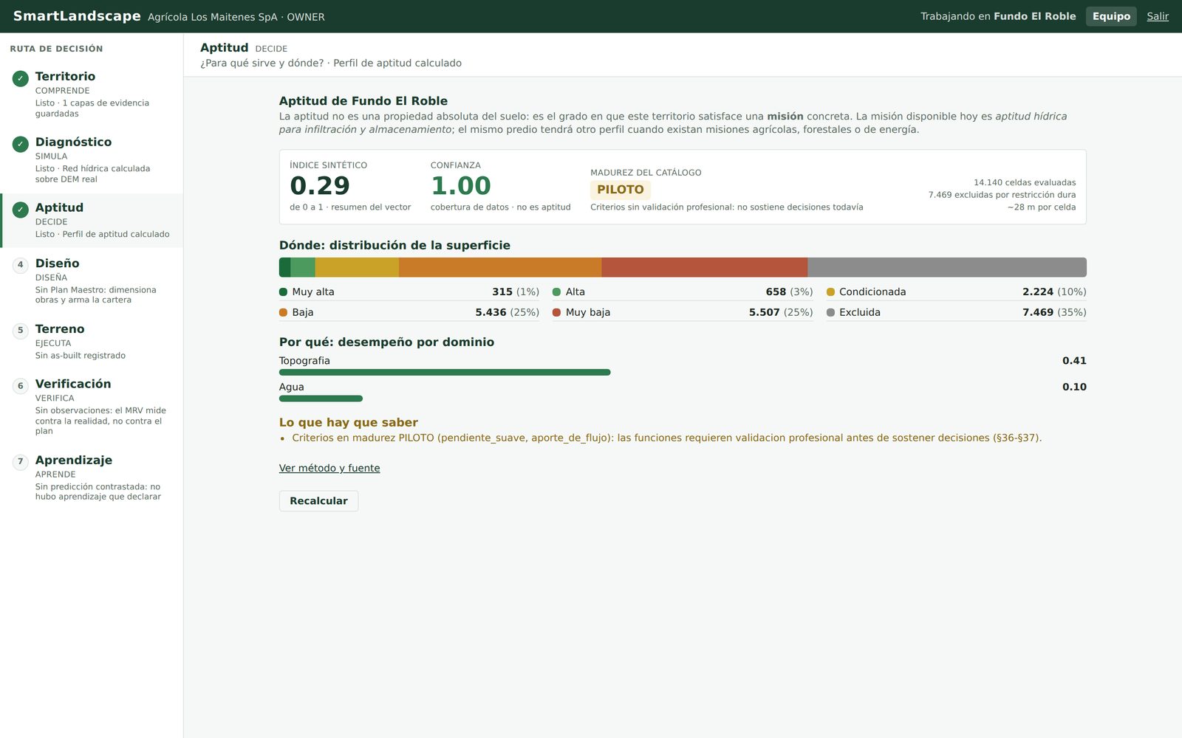Open the Territorio step
The image size is (1182, 738).
tap(92, 94)
